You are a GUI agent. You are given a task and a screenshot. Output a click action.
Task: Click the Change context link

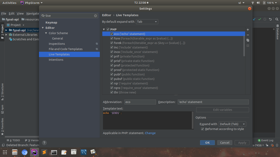tap(150, 133)
